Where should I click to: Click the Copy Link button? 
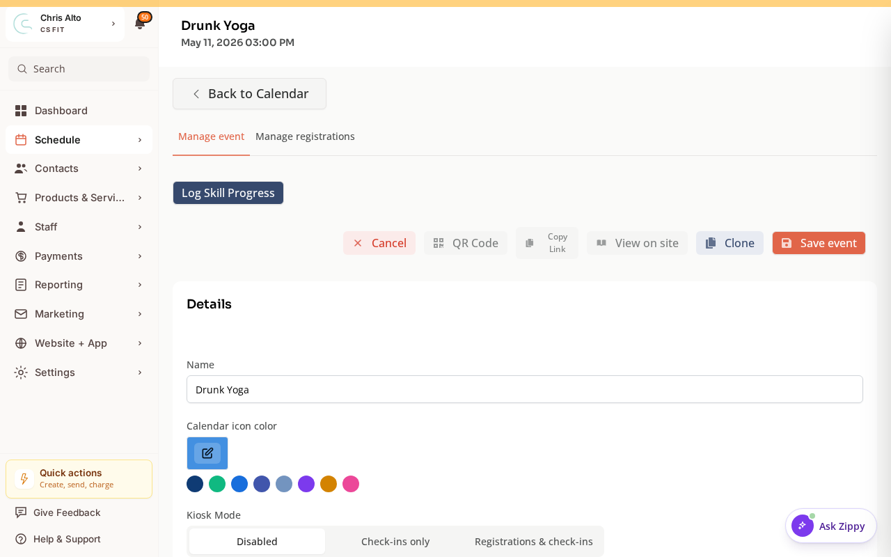(547, 243)
